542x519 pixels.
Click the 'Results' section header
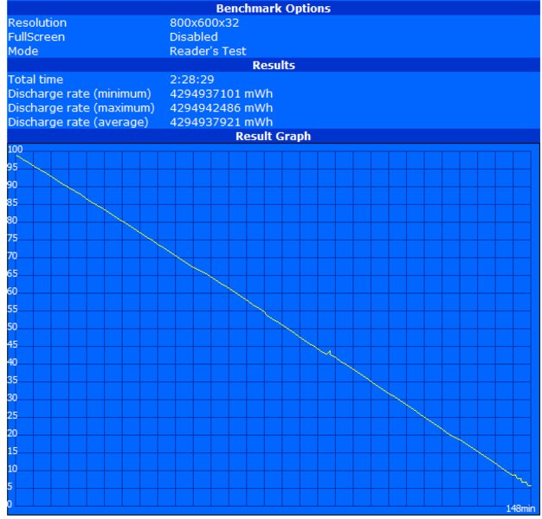pyautogui.click(x=274, y=65)
